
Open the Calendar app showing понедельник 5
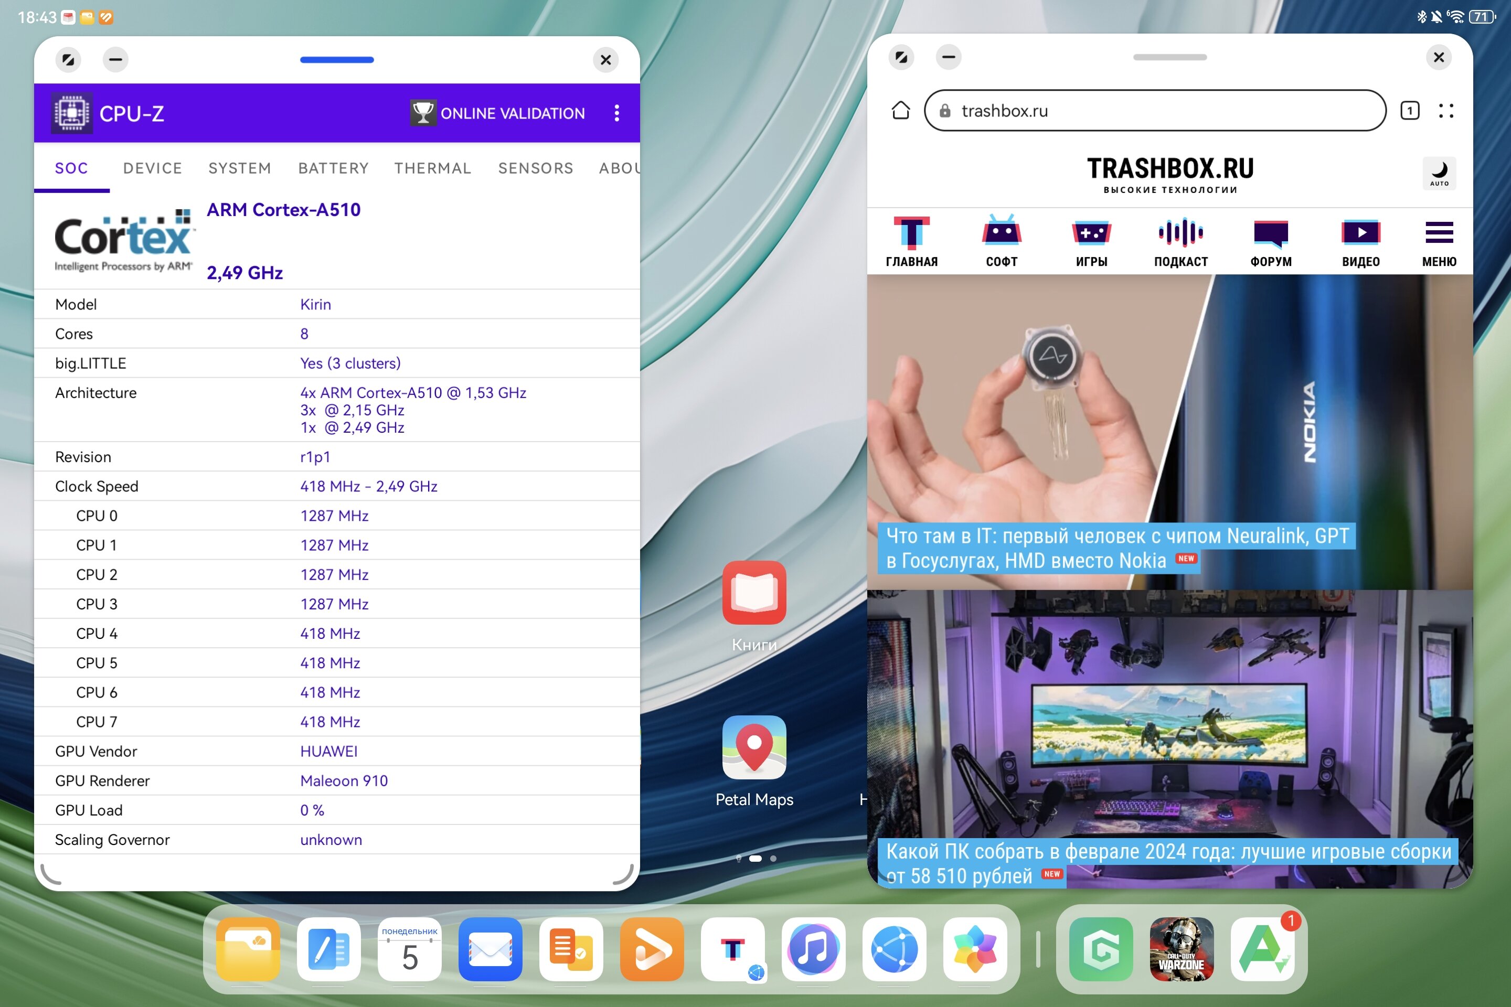click(410, 949)
